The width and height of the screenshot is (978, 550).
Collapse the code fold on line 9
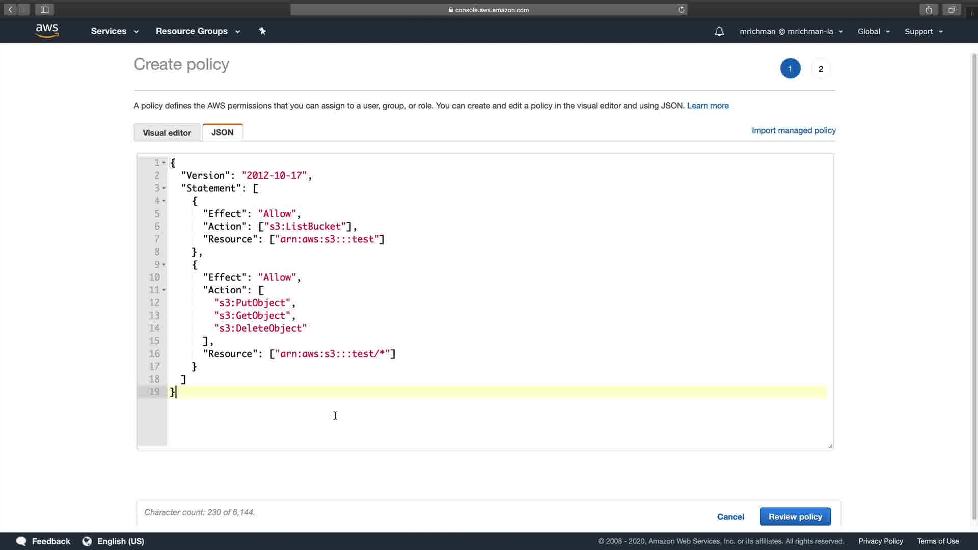point(164,265)
